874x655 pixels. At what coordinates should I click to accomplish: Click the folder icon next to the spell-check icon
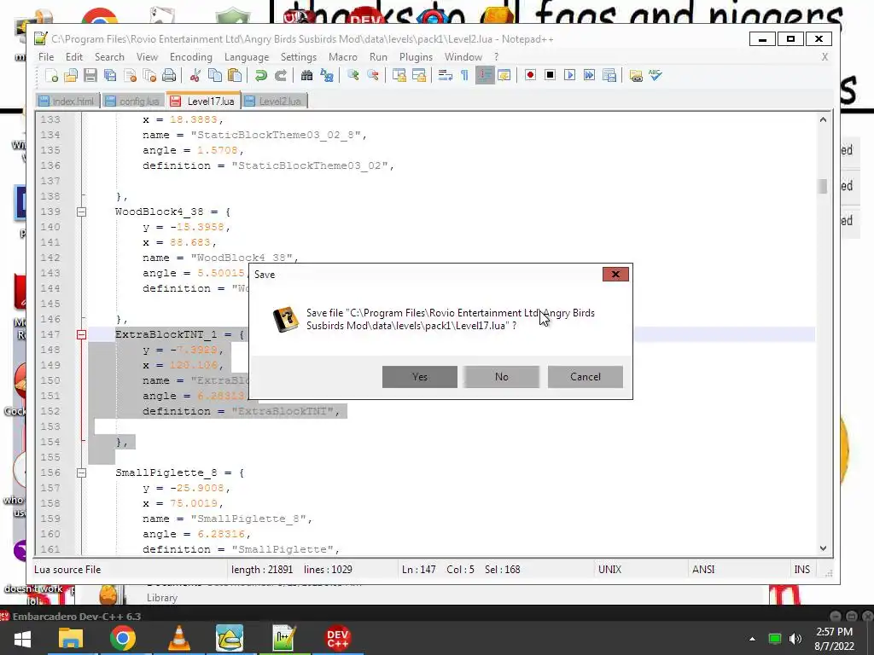coord(635,76)
